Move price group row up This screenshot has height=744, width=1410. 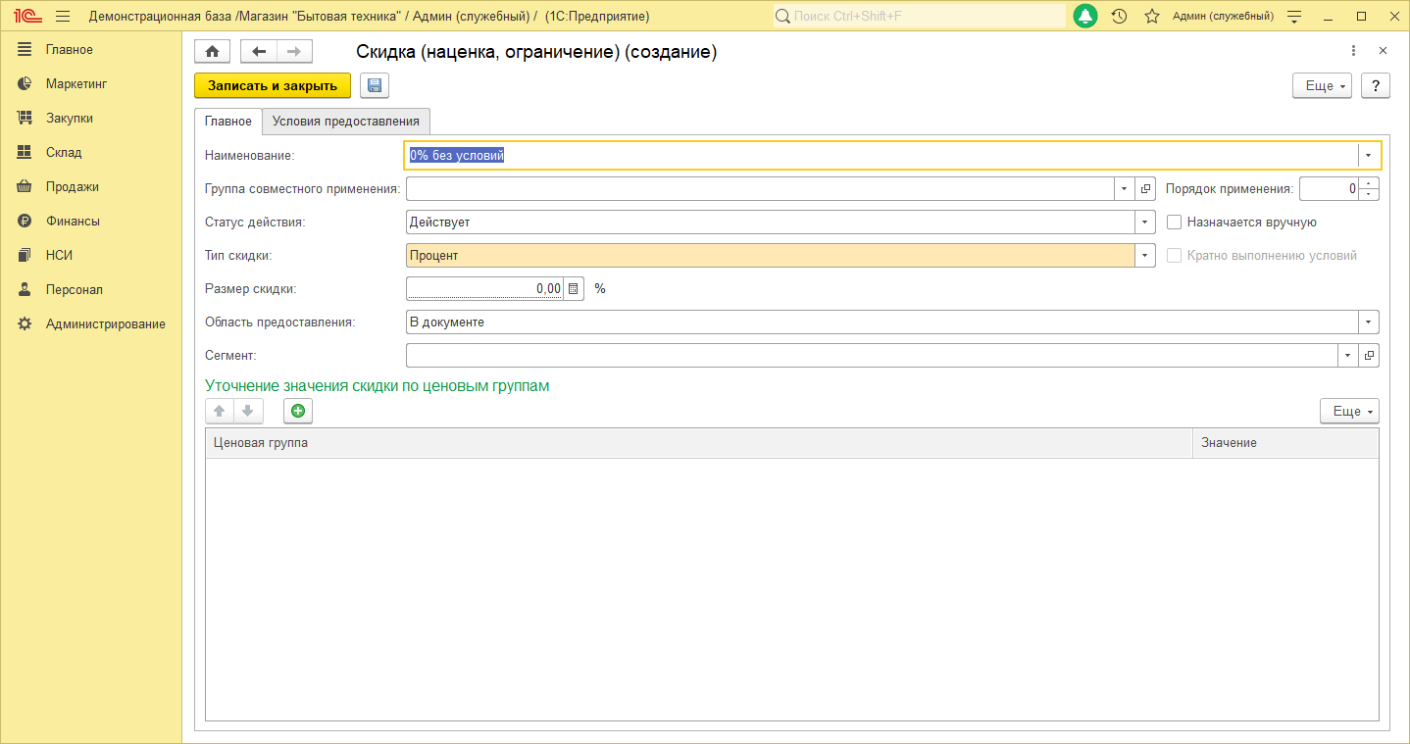click(220, 412)
